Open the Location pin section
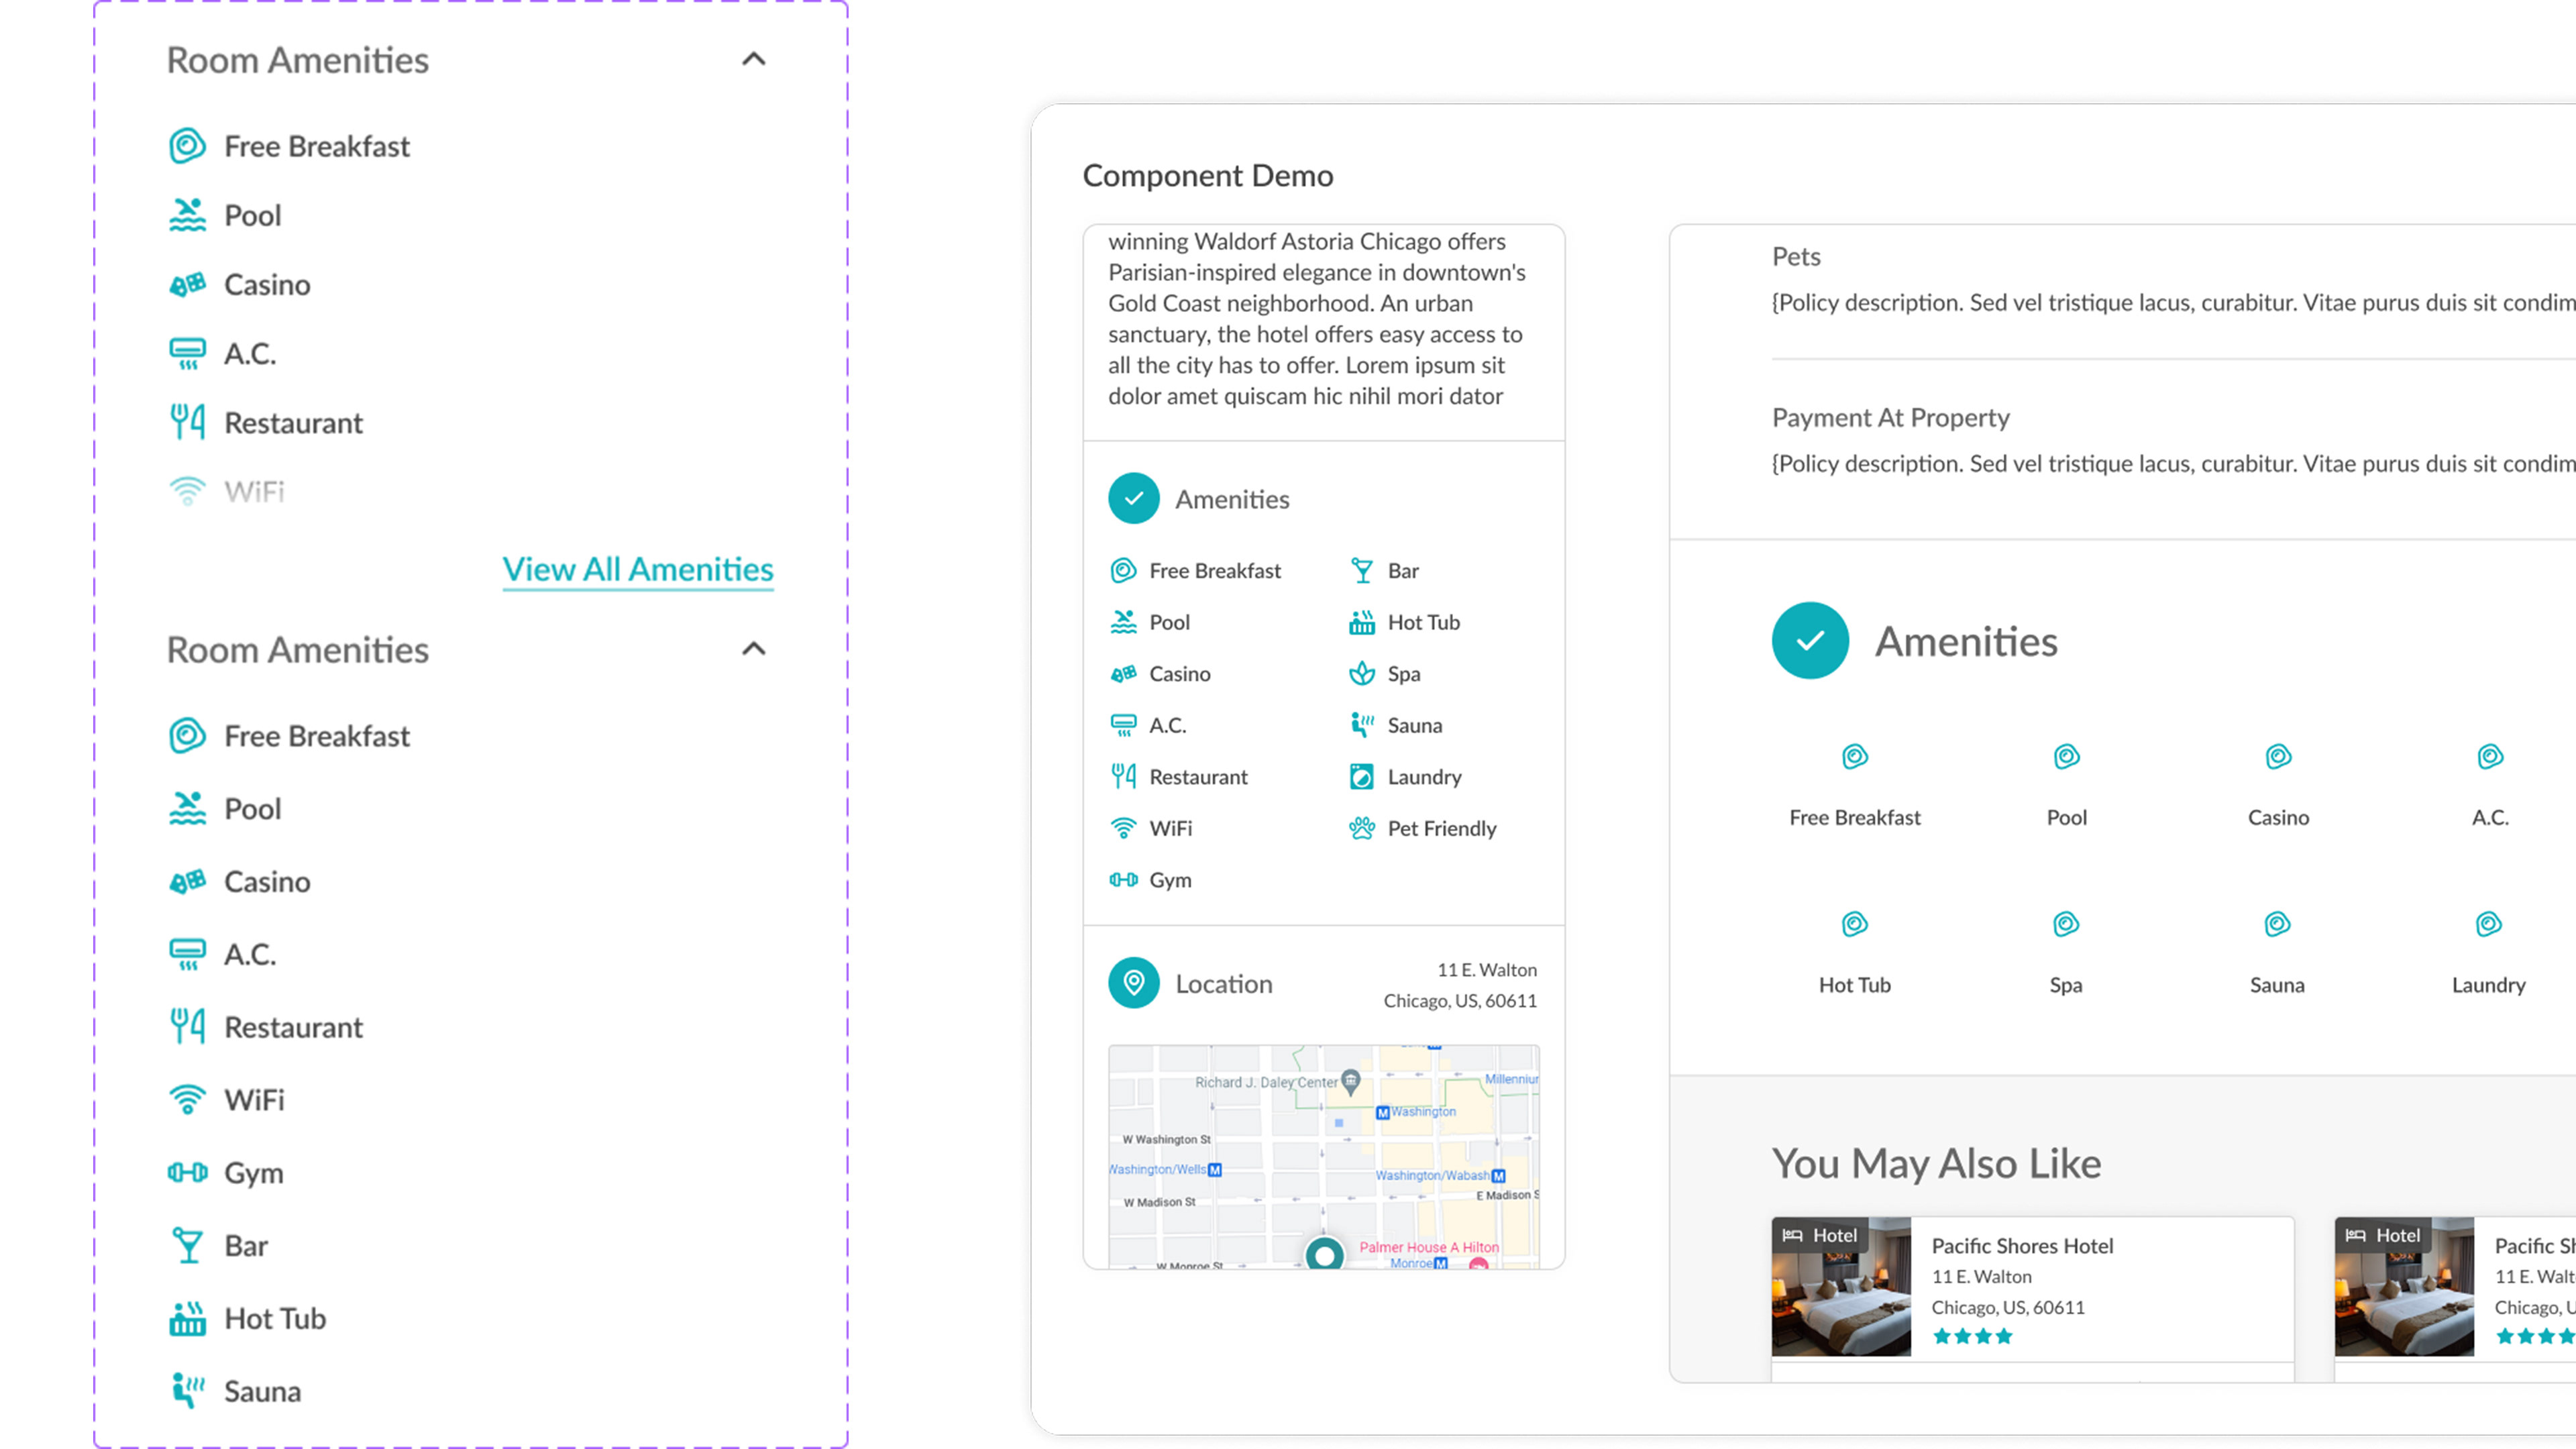 pos(1133,982)
